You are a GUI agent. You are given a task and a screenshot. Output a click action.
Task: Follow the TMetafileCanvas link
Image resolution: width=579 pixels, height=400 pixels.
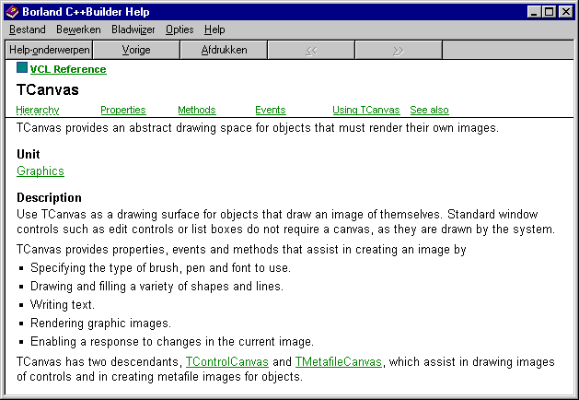[338, 362]
